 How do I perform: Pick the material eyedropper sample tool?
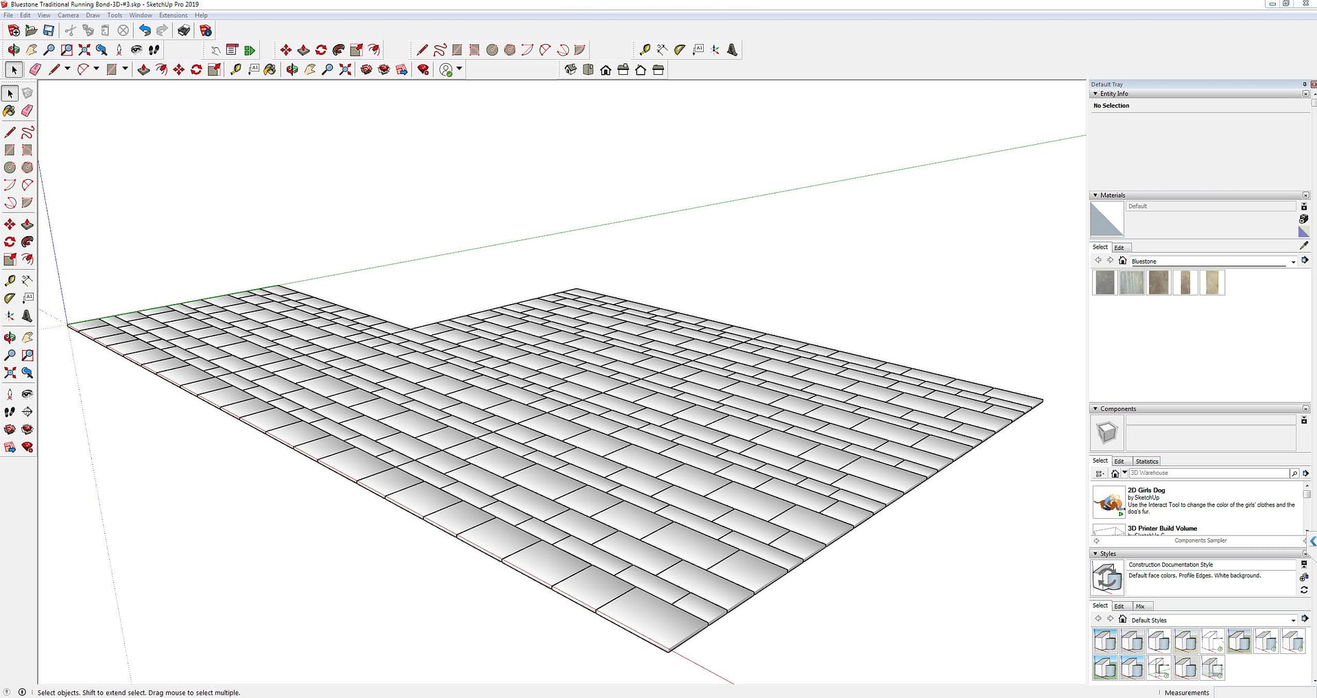coord(1303,245)
